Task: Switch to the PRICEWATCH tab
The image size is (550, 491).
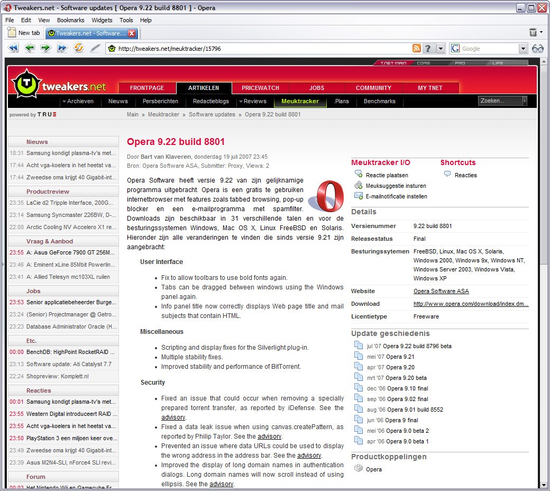Action: click(x=260, y=88)
